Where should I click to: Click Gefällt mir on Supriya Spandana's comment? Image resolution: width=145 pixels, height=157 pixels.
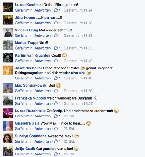[x=23, y=141]
